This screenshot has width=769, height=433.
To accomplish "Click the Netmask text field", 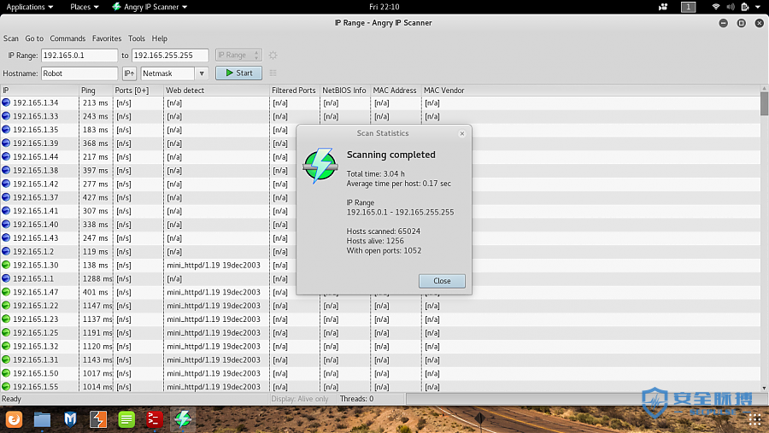I will [x=167, y=73].
